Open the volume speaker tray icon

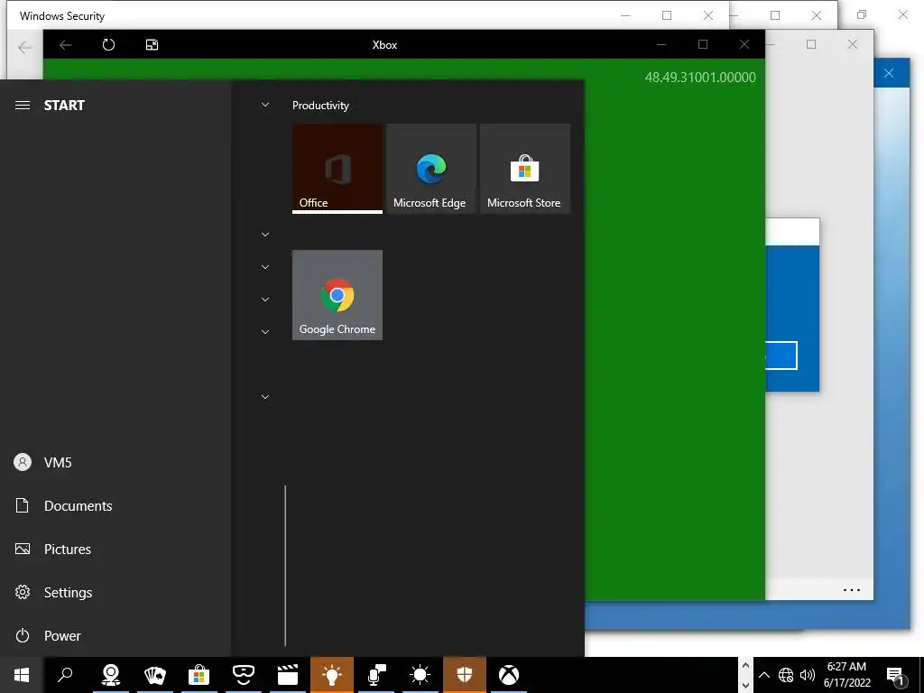tap(808, 675)
